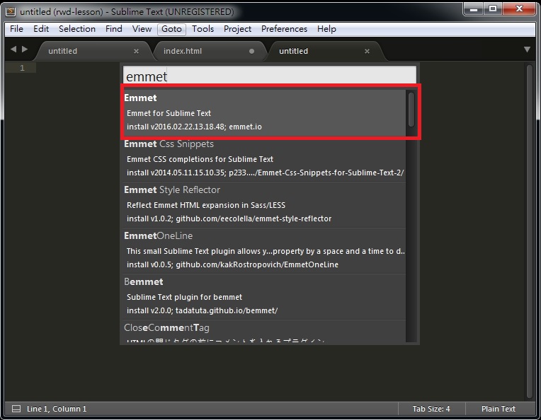Click the package list scrollbar thumb
Screen dimensions: 541x420
pos(411,110)
